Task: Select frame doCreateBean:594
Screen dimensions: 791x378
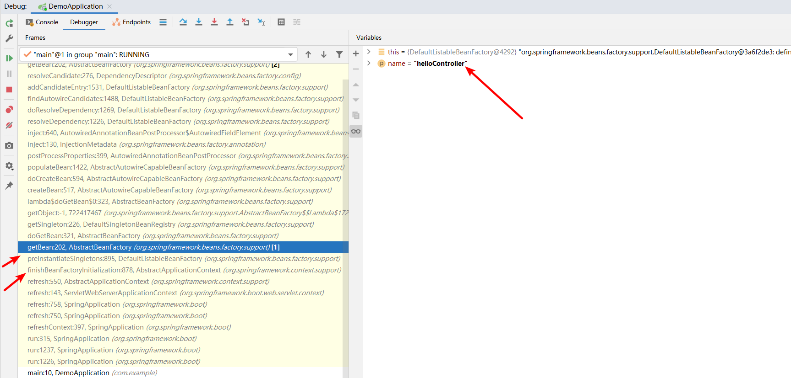Action: (x=184, y=179)
